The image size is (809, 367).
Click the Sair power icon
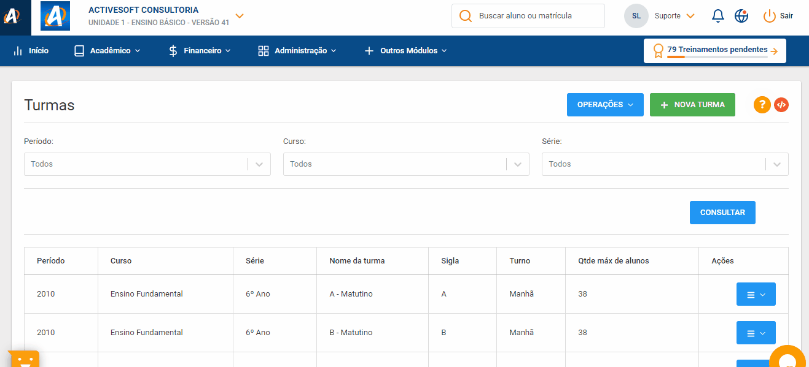[x=770, y=16]
